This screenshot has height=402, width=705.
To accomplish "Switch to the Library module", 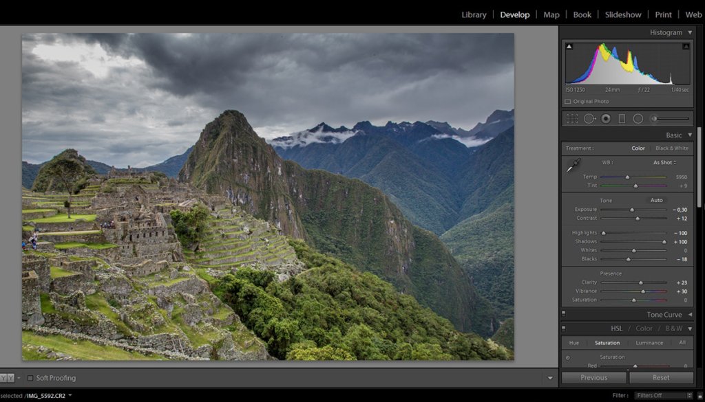I will click(x=473, y=14).
